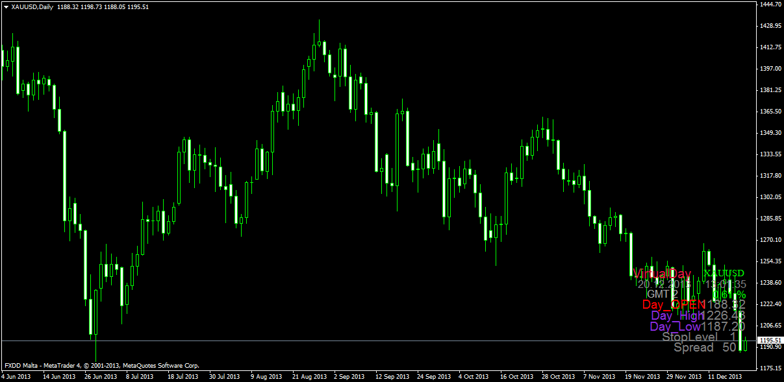Image resolution: width=784 pixels, height=382 pixels.
Task: Click the 1444.70 price on vertical scale
Action: [x=770, y=5]
